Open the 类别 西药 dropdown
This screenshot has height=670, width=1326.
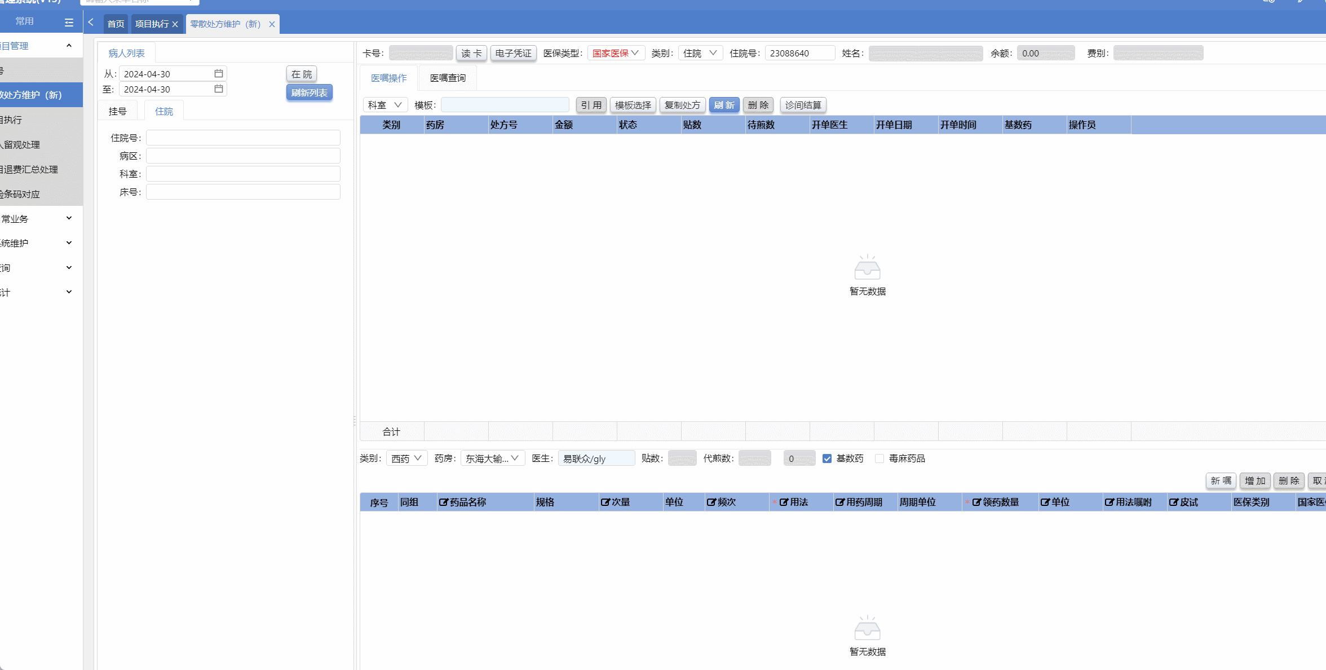[x=406, y=459]
